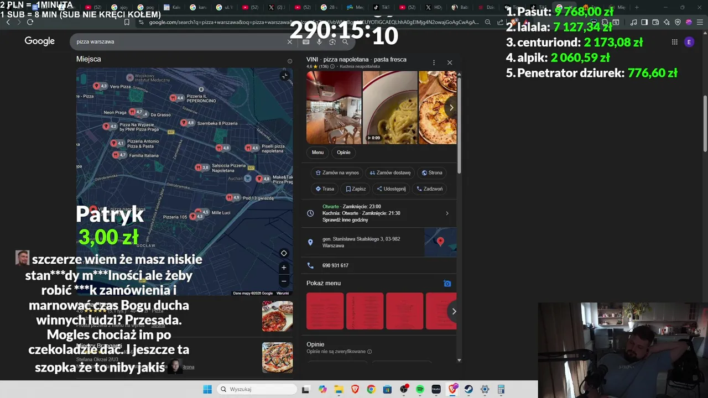This screenshot has height=398, width=708.
Task: Open Steam from the taskbar
Action: 468,389
